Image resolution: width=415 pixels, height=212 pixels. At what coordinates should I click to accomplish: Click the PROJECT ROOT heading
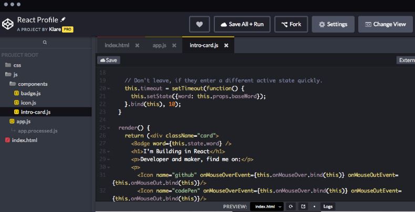(20, 55)
